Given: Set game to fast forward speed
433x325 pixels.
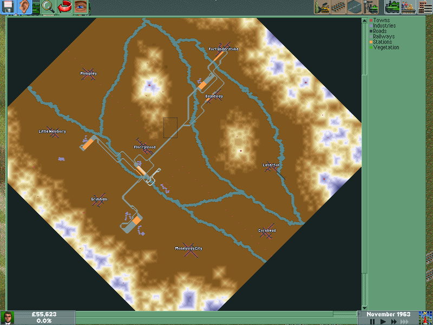Looking at the screenshot, I should (394, 322).
